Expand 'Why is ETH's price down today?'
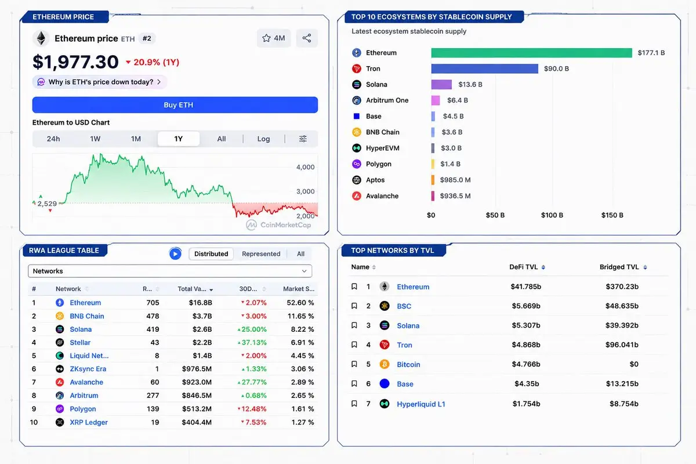This screenshot has height=464, width=696. click(x=100, y=82)
